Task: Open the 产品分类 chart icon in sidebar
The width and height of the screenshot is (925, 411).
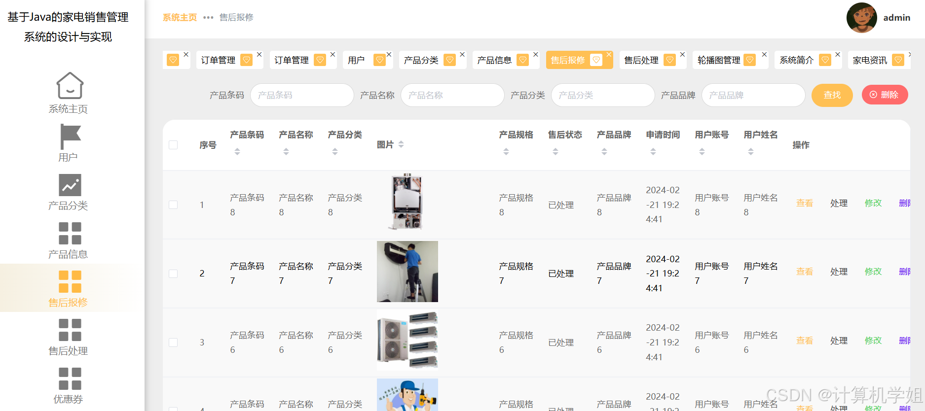Action: pyautogui.click(x=70, y=185)
